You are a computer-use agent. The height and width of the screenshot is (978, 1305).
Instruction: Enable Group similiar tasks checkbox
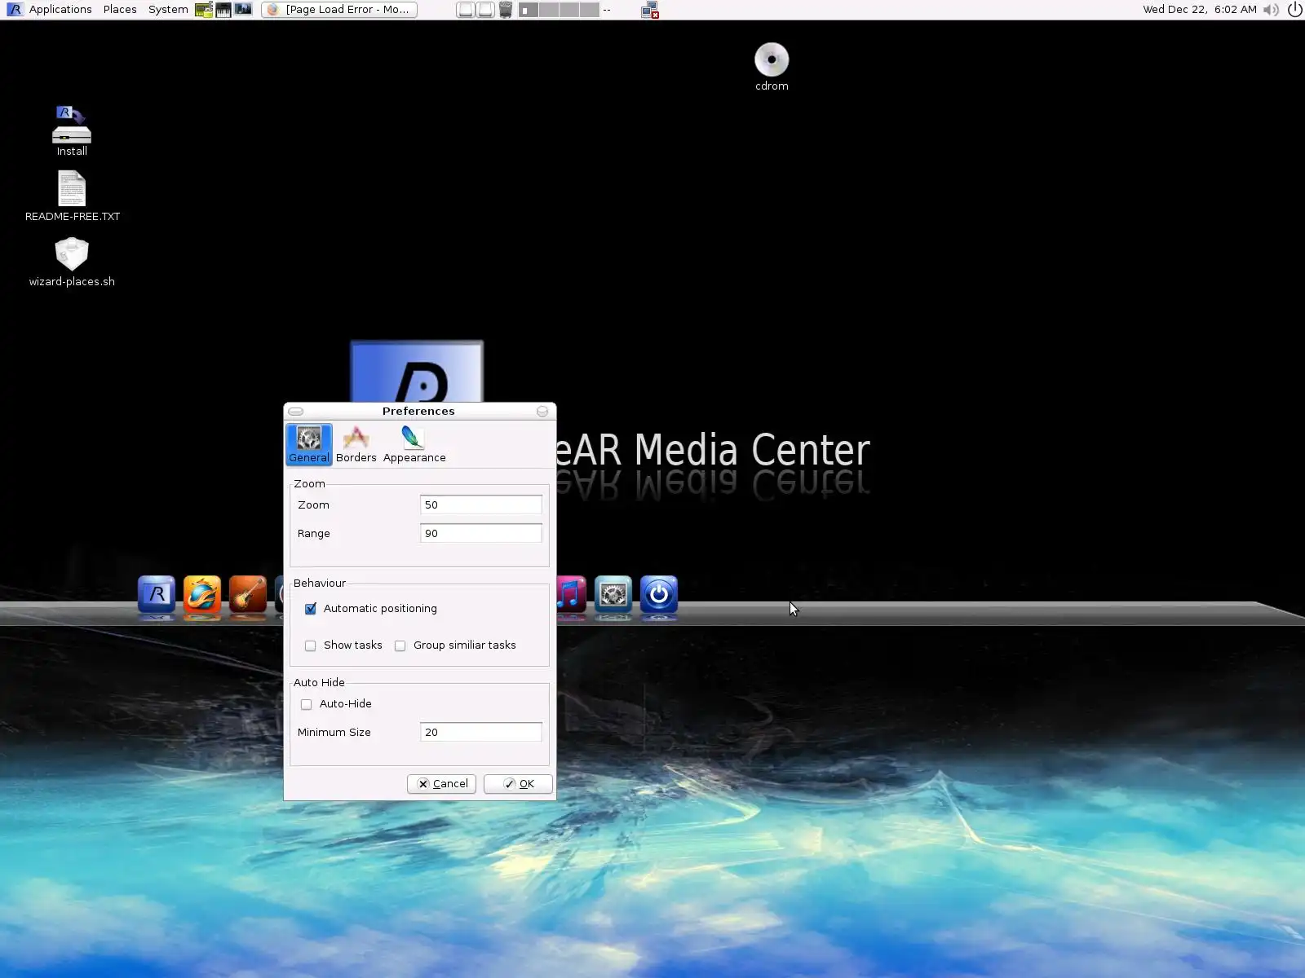400,645
